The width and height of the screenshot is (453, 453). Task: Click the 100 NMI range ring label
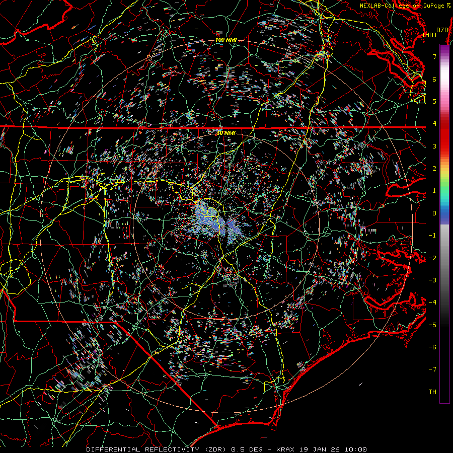point(226,40)
